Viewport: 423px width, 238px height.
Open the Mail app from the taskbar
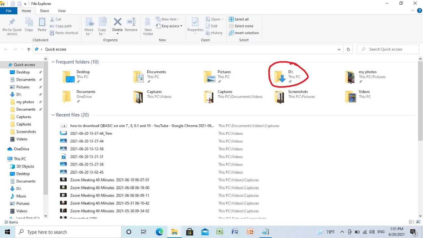pyautogui.click(x=205, y=232)
